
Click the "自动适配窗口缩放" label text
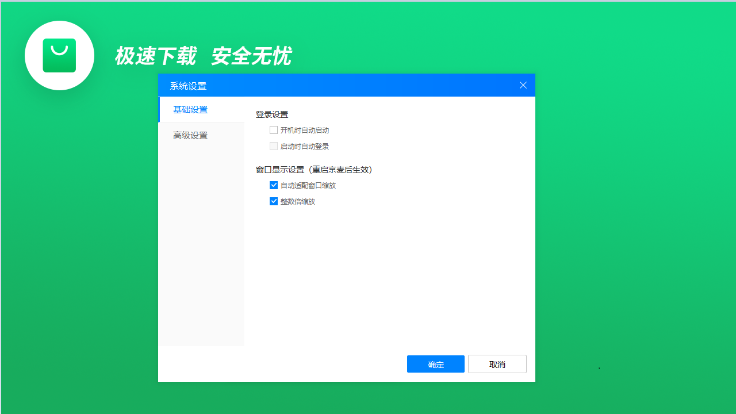(308, 185)
